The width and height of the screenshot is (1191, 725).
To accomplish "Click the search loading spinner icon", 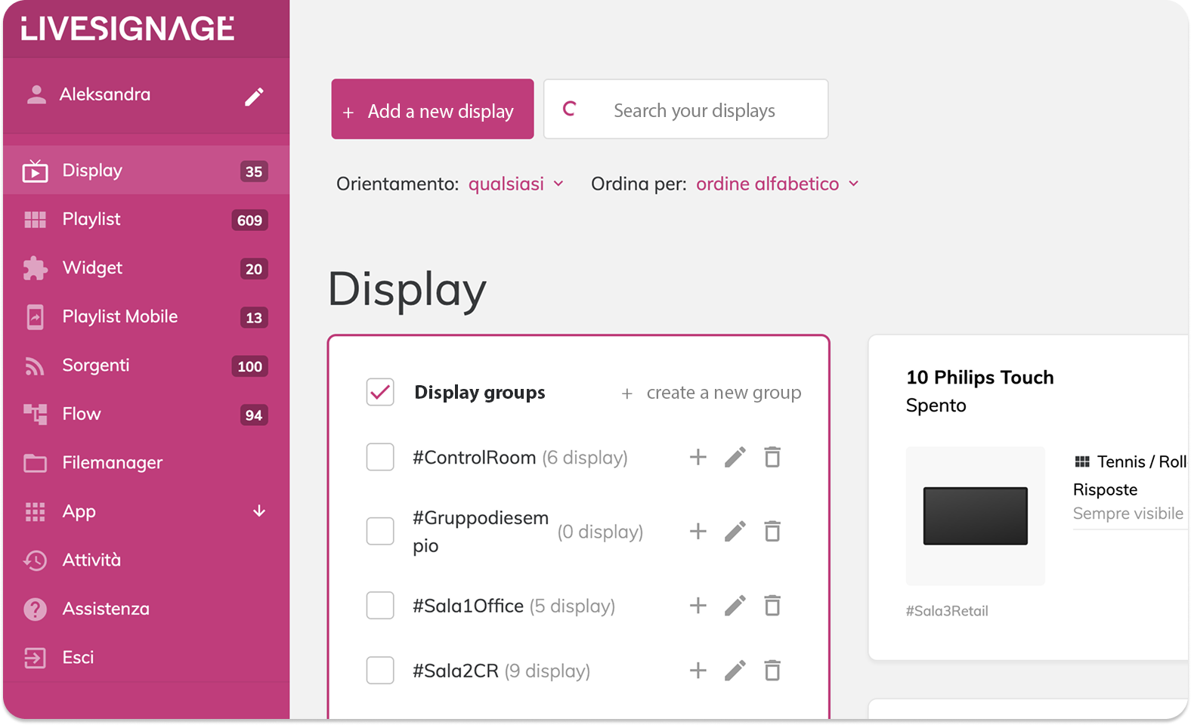I will [570, 110].
